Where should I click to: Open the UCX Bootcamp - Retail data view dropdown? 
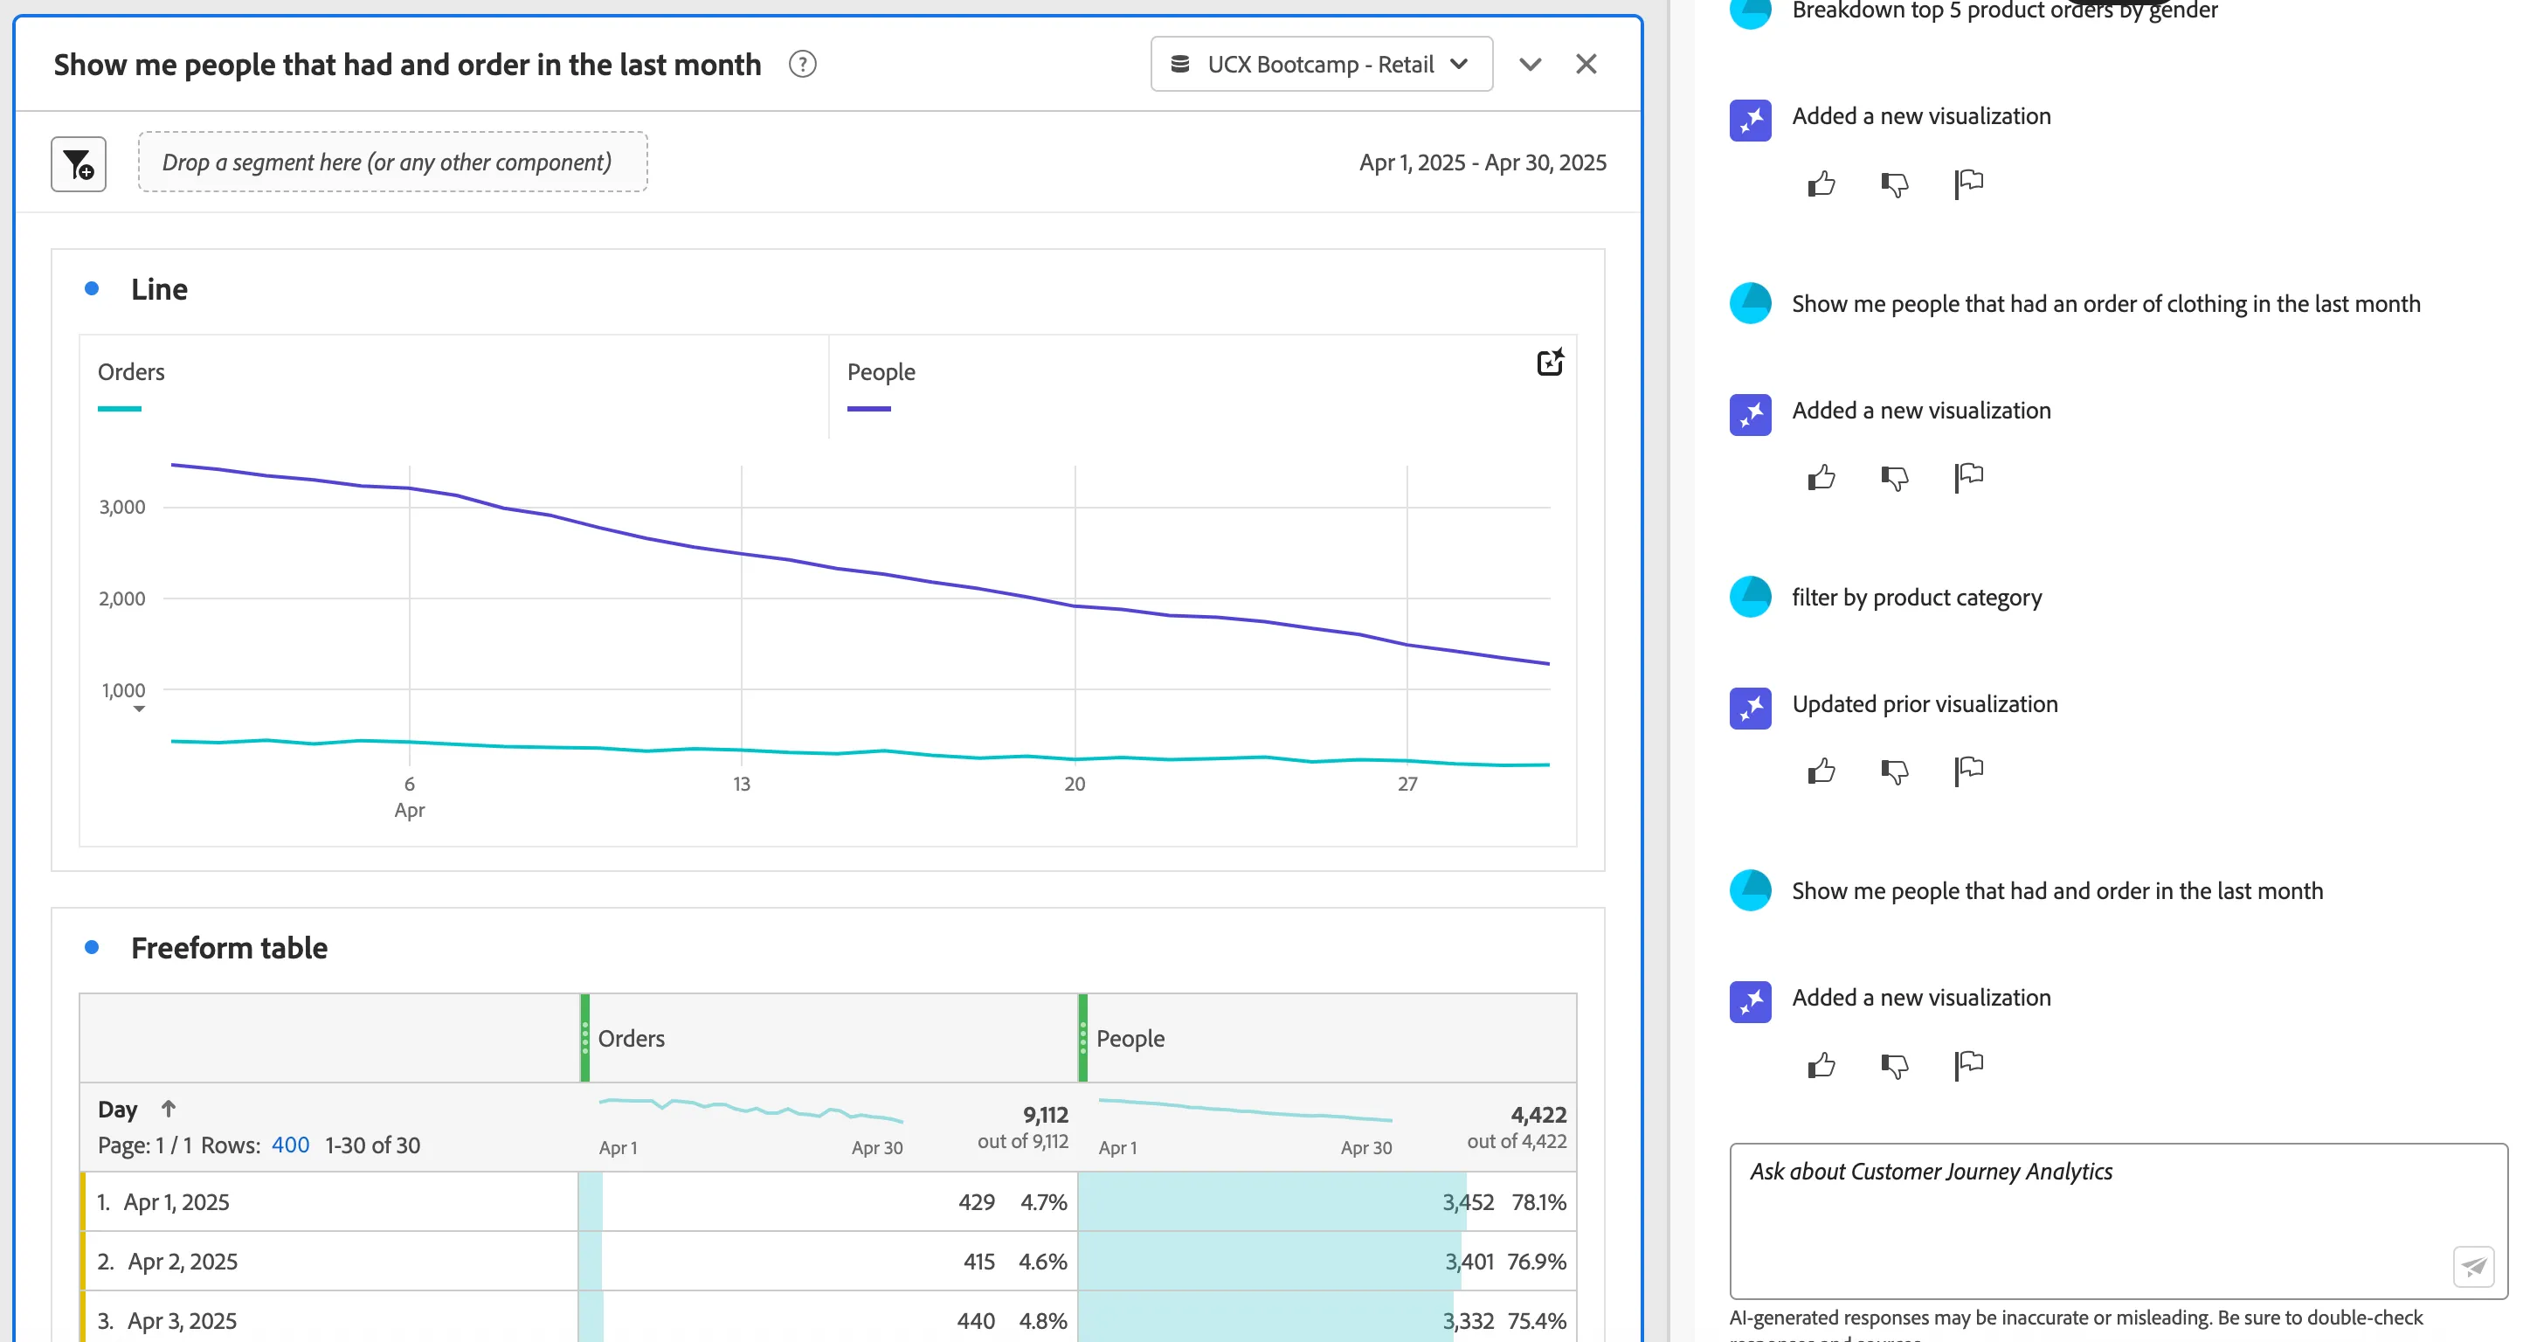[1321, 65]
